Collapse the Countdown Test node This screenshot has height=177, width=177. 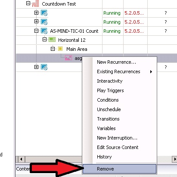point(28,3)
